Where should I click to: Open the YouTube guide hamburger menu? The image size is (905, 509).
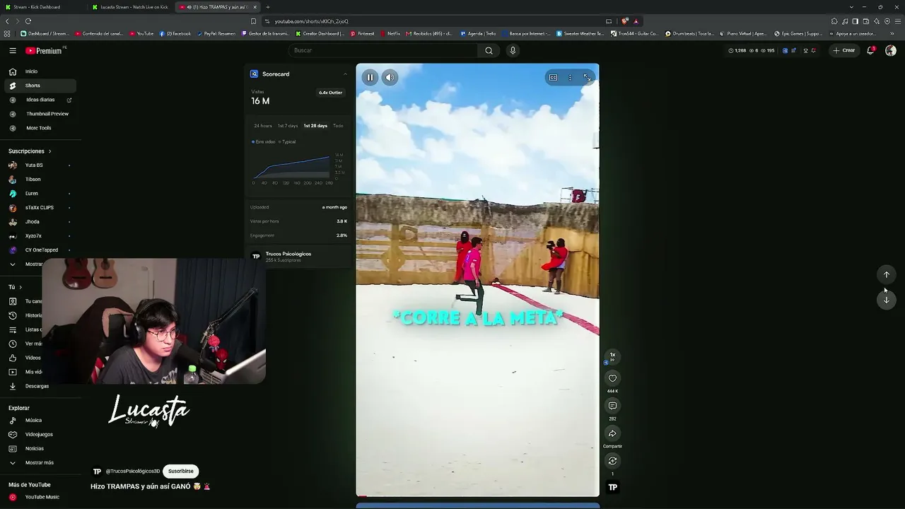13,51
